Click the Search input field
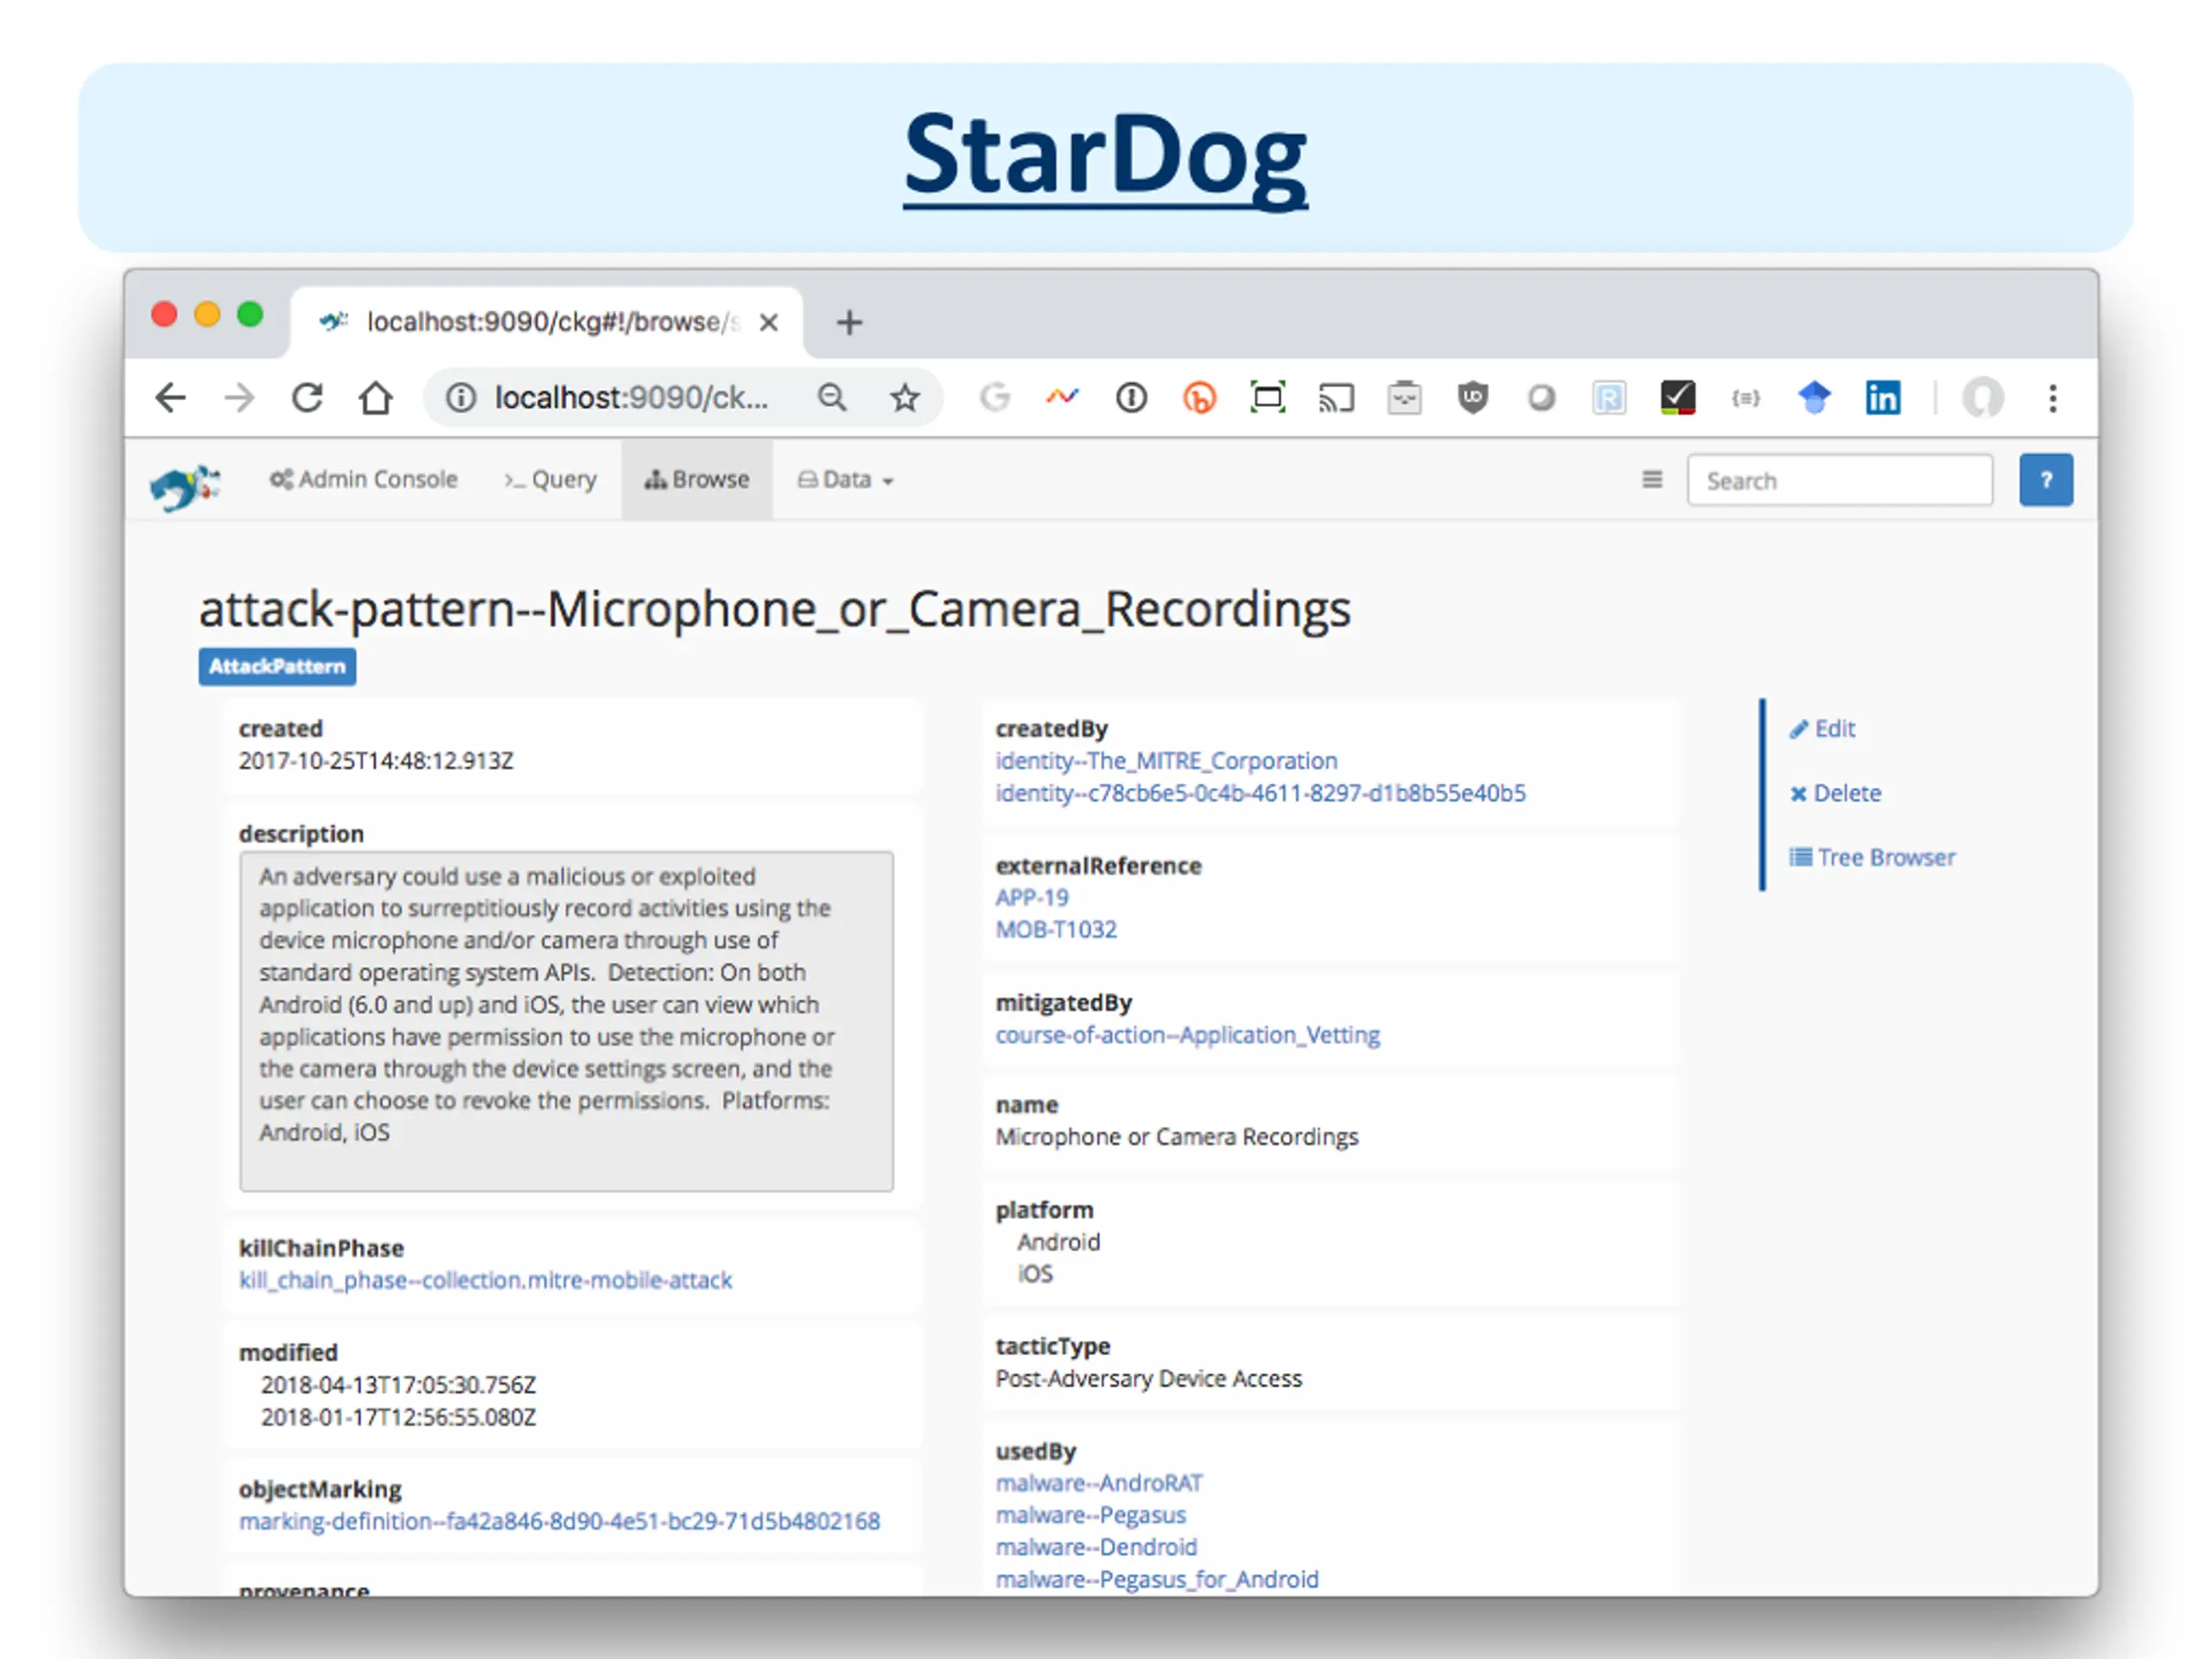The width and height of the screenshot is (2212, 1659). [1839, 481]
